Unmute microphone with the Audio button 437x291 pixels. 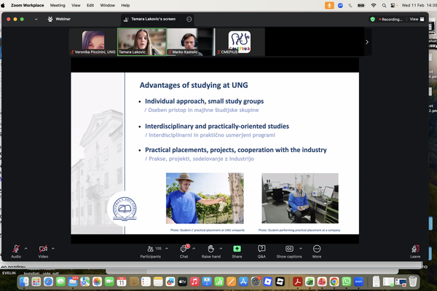(16, 251)
